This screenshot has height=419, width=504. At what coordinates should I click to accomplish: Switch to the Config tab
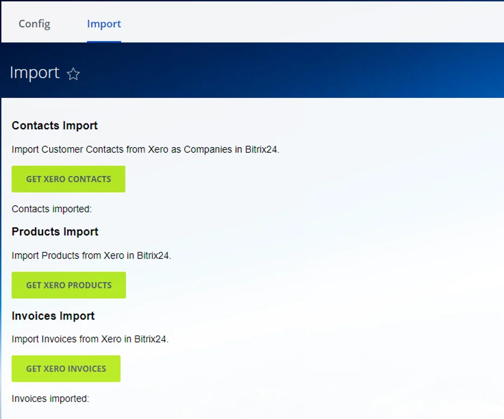[34, 24]
